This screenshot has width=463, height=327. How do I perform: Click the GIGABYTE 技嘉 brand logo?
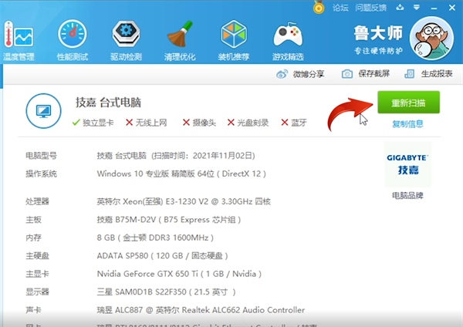pos(407,163)
